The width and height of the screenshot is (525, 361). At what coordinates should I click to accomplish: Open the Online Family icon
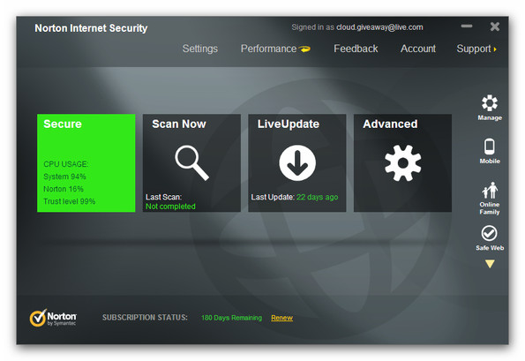490,191
